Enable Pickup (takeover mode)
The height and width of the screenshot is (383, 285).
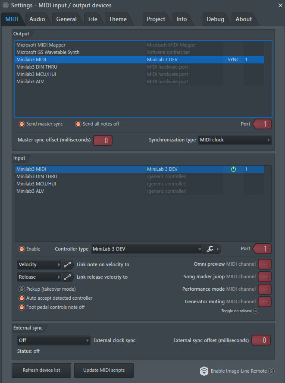coord(22,289)
